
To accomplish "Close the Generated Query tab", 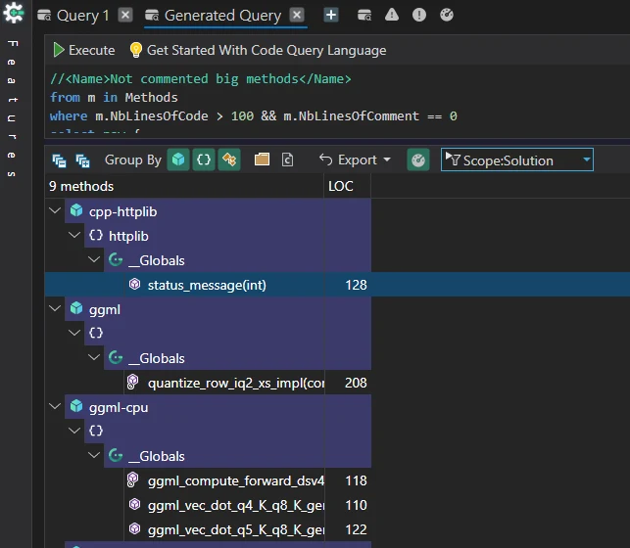I will [297, 16].
